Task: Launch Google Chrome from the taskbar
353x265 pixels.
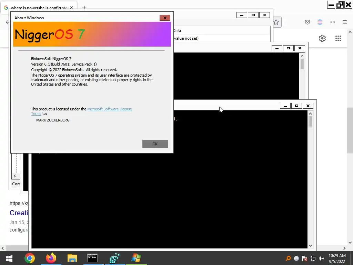Action: pyautogui.click(x=30, y=258)
